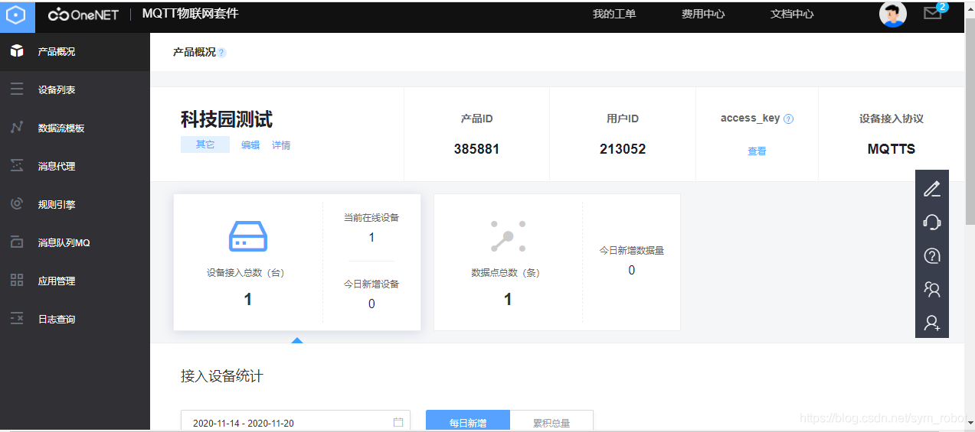The image size is (975, 432).
Task: Click the 科技园测试 product title
Action: point(227,119)
